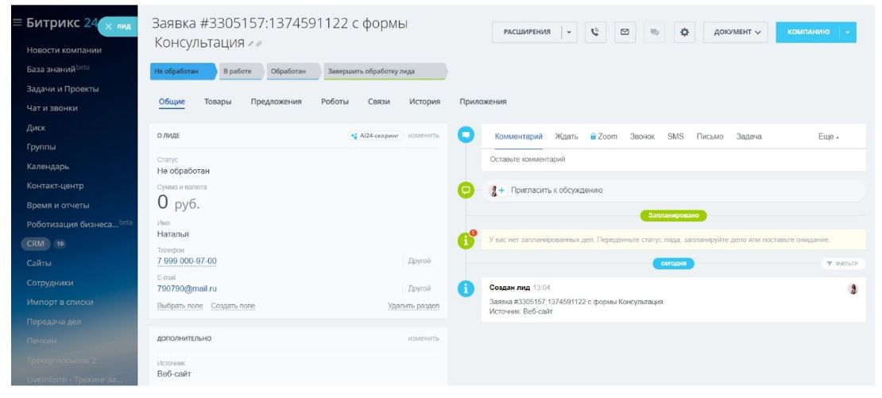Viewport: 882px width, 398px height.
Task: Switch to the Общие tab
Action: pyautogui.click(x=172, y=102)
